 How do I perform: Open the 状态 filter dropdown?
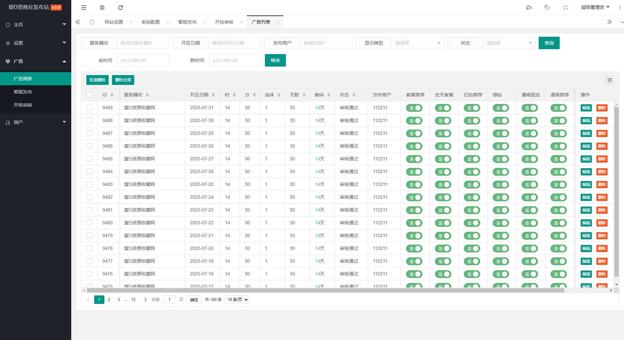coord(509,43)
